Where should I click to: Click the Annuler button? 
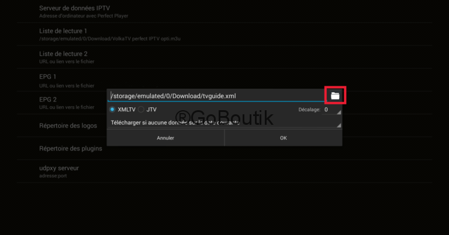pyautogui.click(x=165, y=138)
